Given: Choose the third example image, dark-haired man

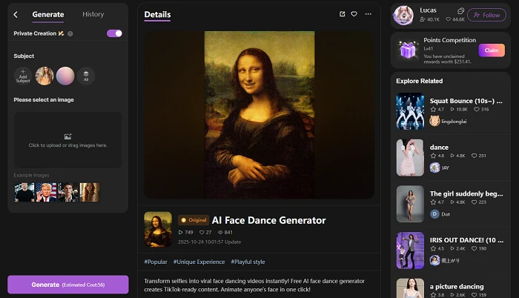Looking at the screenshot, I should [x=68, y=193].
